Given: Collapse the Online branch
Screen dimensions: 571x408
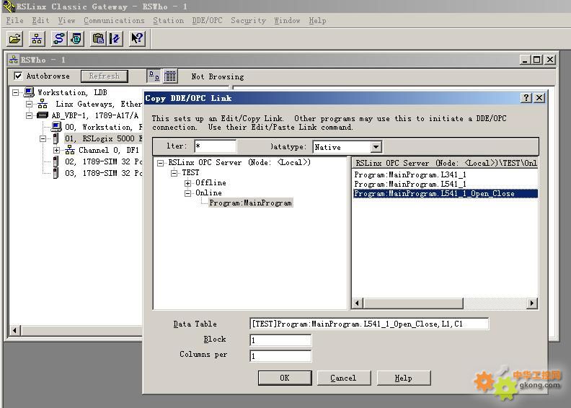Looking at the screenshot, I should [188, 193].
